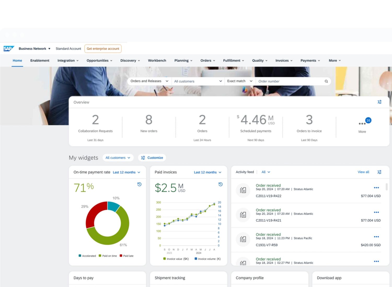The width and height of the screenshot is (392, 287).
Task: Switch to the Workbench tab
Action: click(157, 61)
